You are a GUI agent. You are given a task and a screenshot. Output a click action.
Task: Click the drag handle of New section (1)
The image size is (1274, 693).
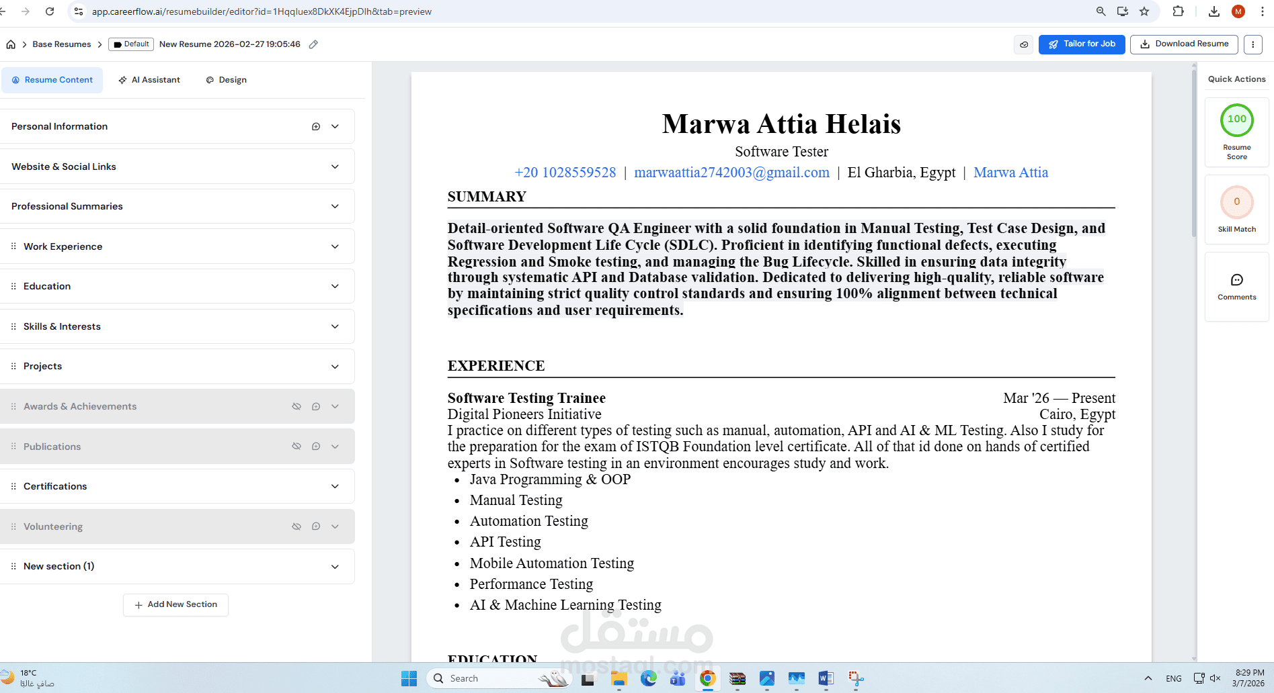pos(13,566)
